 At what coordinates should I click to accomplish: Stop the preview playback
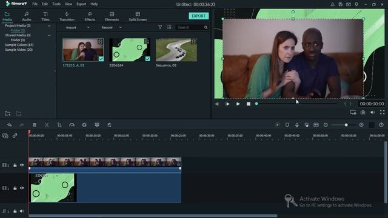point(249,104)
